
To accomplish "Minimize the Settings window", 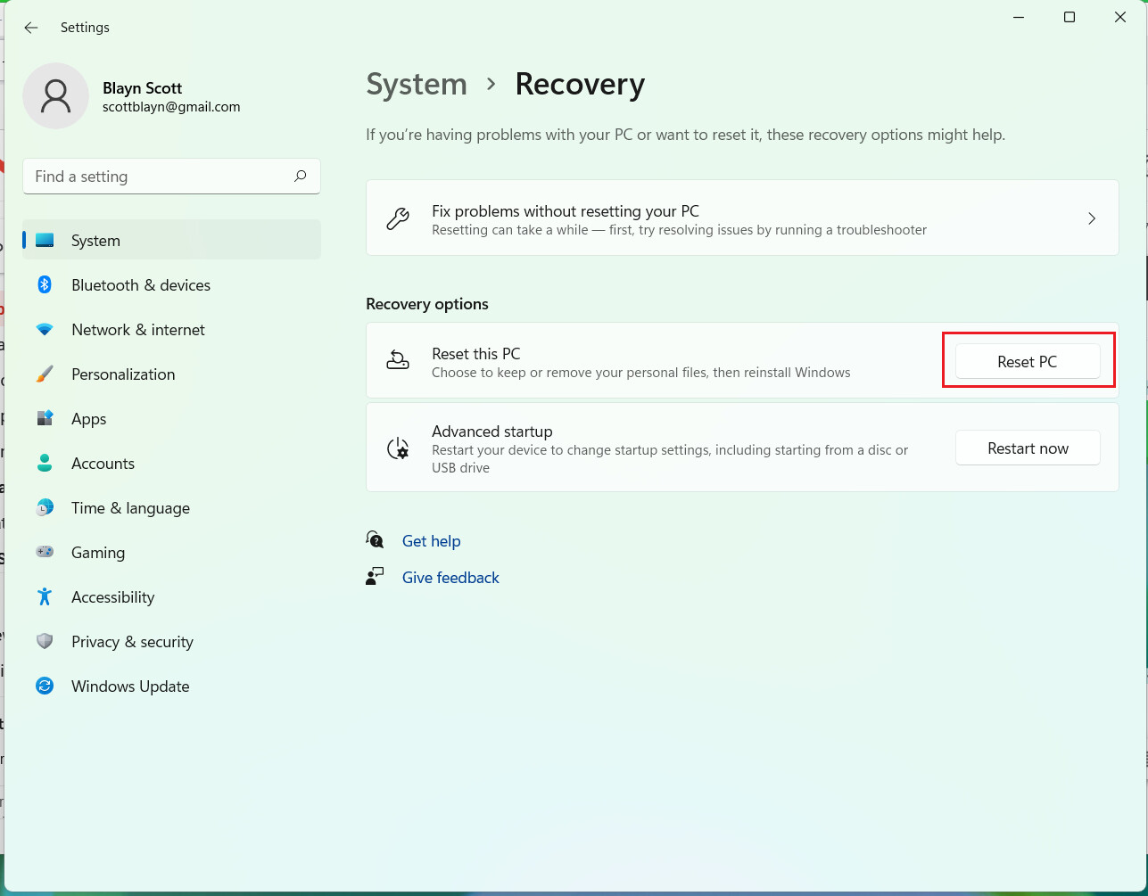I will coord(1019,17).
